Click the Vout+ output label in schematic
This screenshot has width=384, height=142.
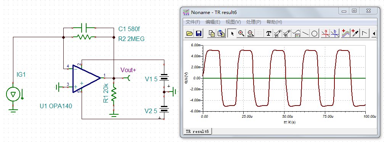pos(128,70)
